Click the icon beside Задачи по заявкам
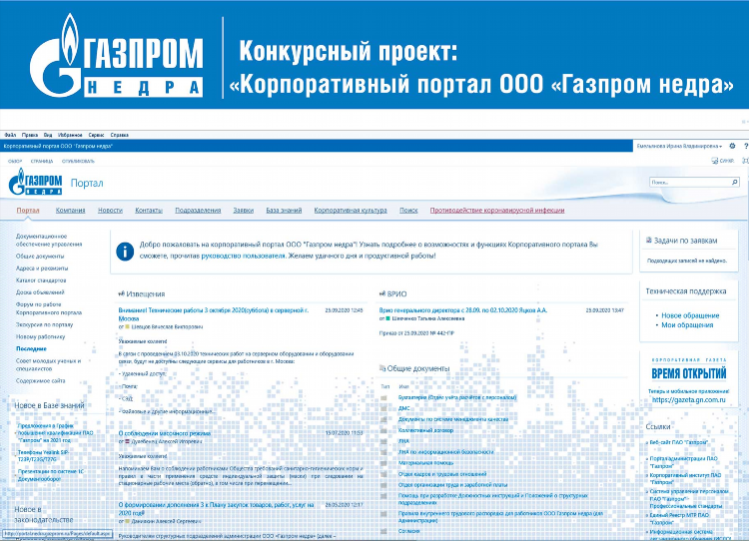This screenshot has width=749, height=541. tap(649, 241)
